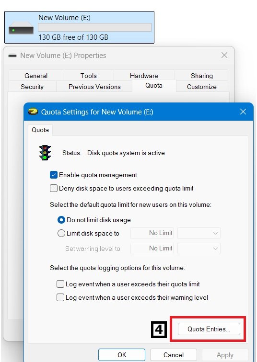257x362 pixels.
Task: Select the Quota tab in Quota Settings dialog
Action: (40, 130)
